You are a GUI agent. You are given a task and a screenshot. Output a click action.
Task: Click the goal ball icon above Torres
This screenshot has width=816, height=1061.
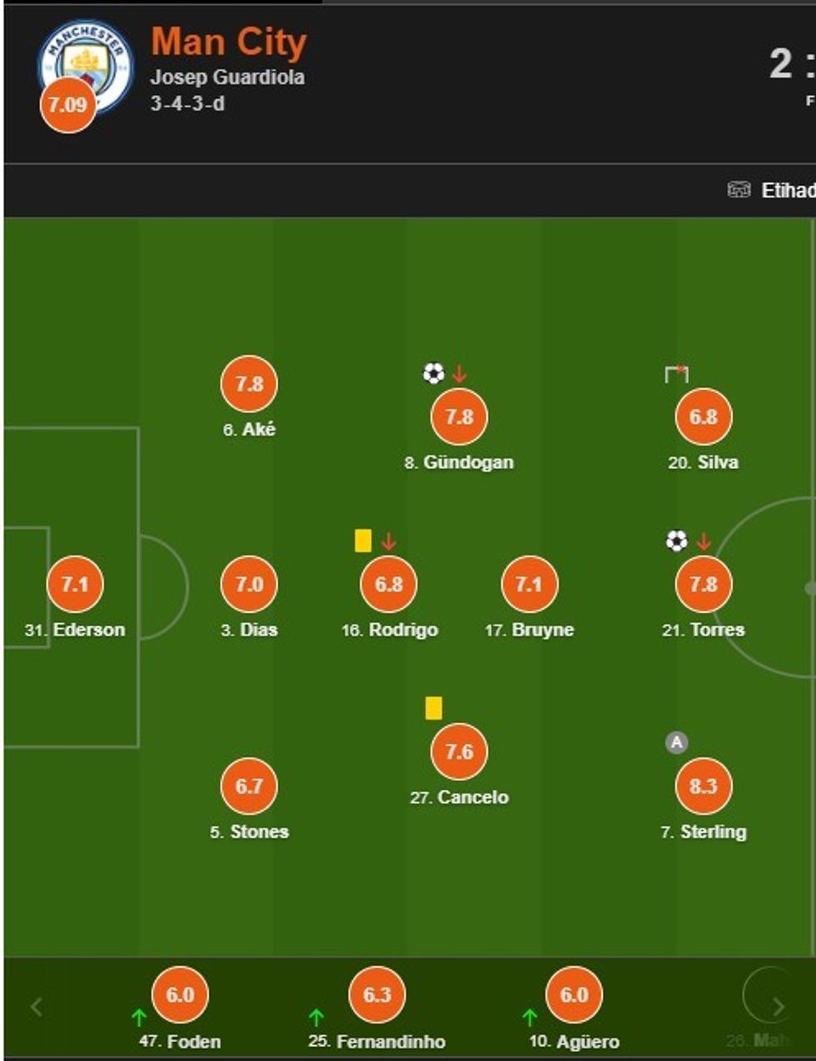[677, 541]
